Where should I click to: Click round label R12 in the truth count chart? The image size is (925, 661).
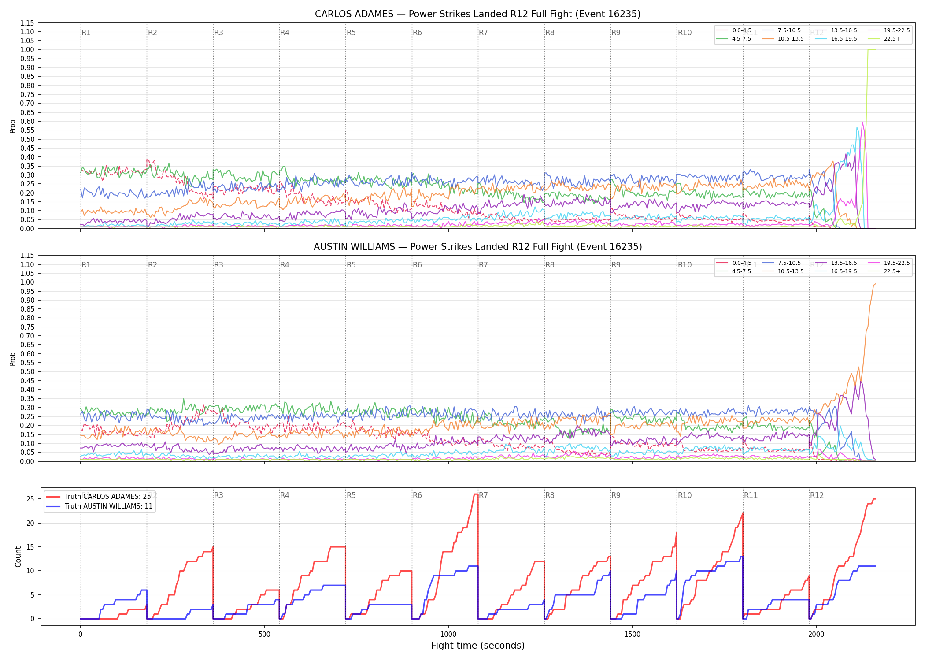pos(817,495)
